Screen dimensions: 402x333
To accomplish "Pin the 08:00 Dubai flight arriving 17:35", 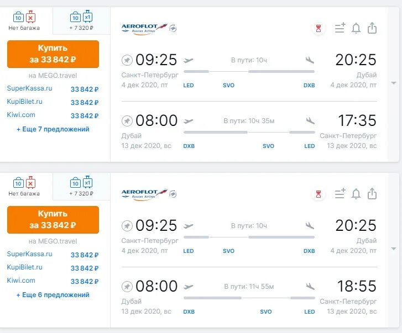I will click(127, 120).
